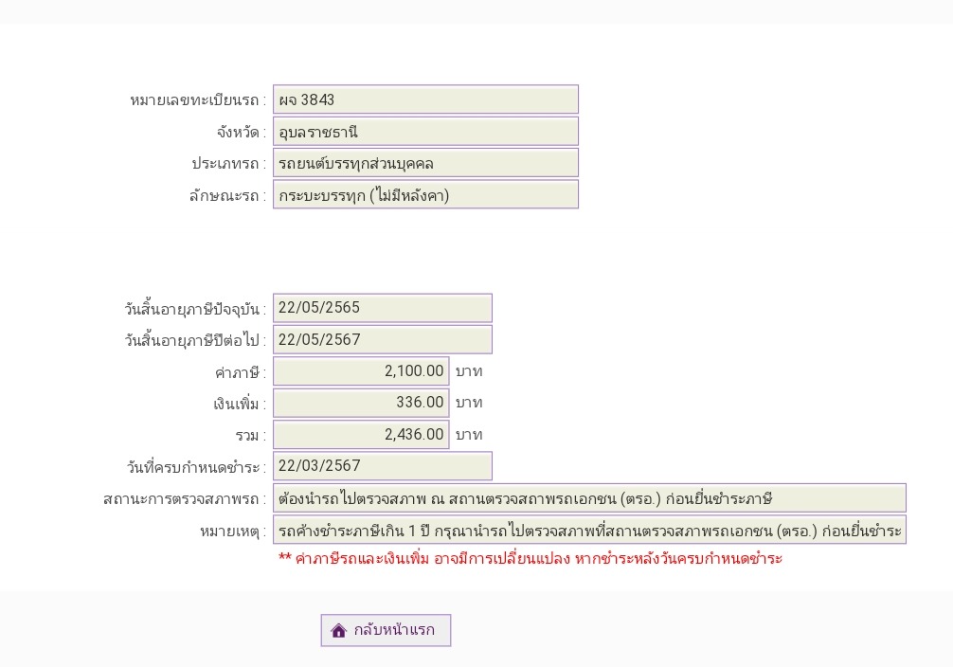Click the ประเภทรถ label
Viewport: 953px width, 667px height.
[x=229, y=164]
